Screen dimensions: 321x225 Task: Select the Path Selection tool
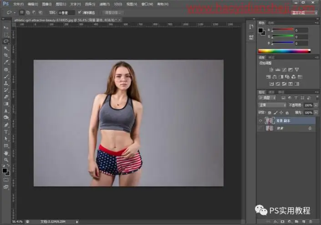[6, 138]
